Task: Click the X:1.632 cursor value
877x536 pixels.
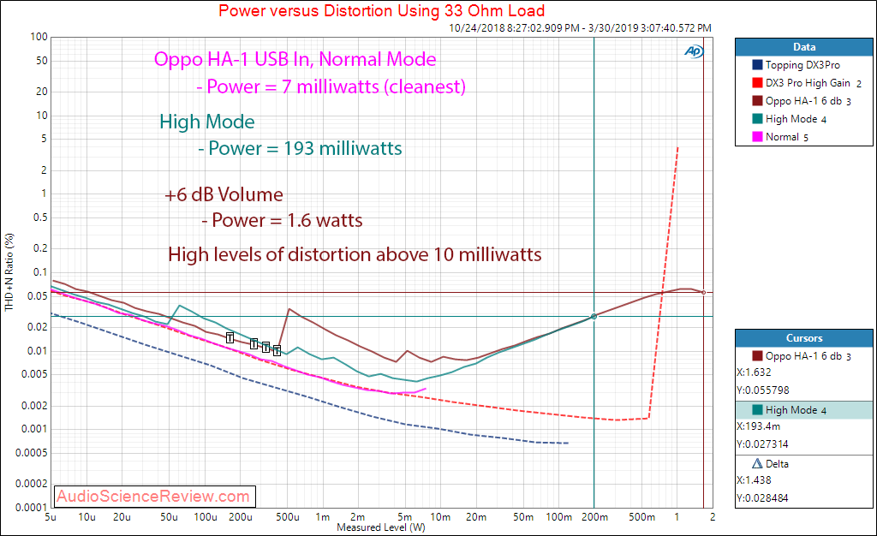Action: (x=754, y=372)
